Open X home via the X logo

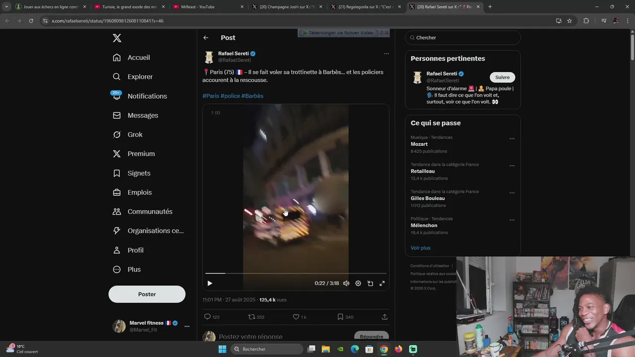coord(117,38)
